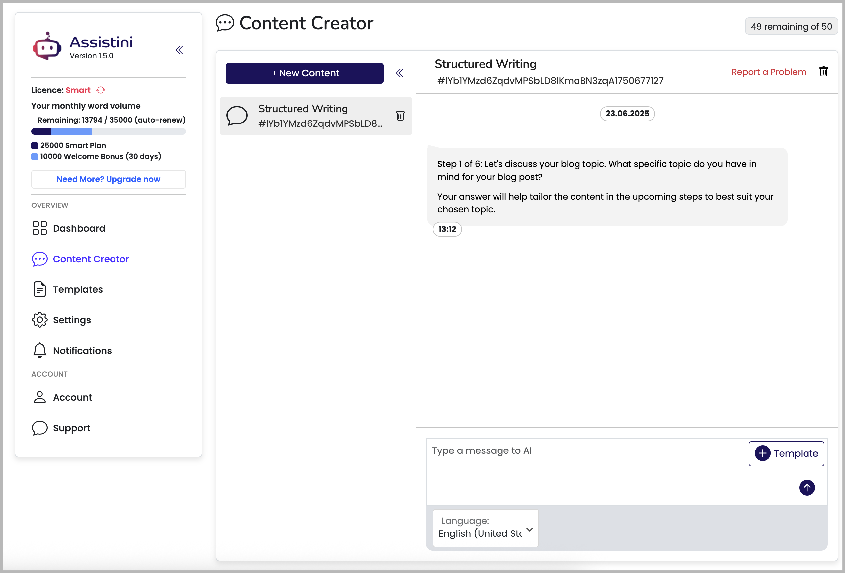Delete Structured Writing from the list trash icon

tap(400, 116)
